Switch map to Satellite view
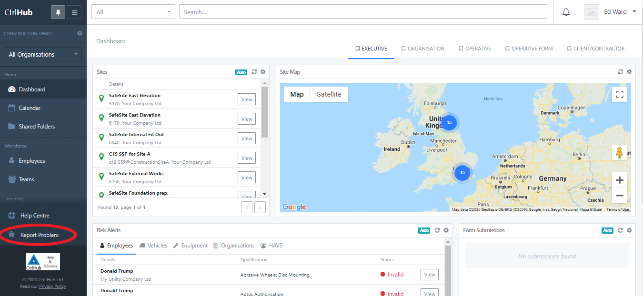This screenshot has width=643, height=296. pyautogui.click(x=329, y=94)
